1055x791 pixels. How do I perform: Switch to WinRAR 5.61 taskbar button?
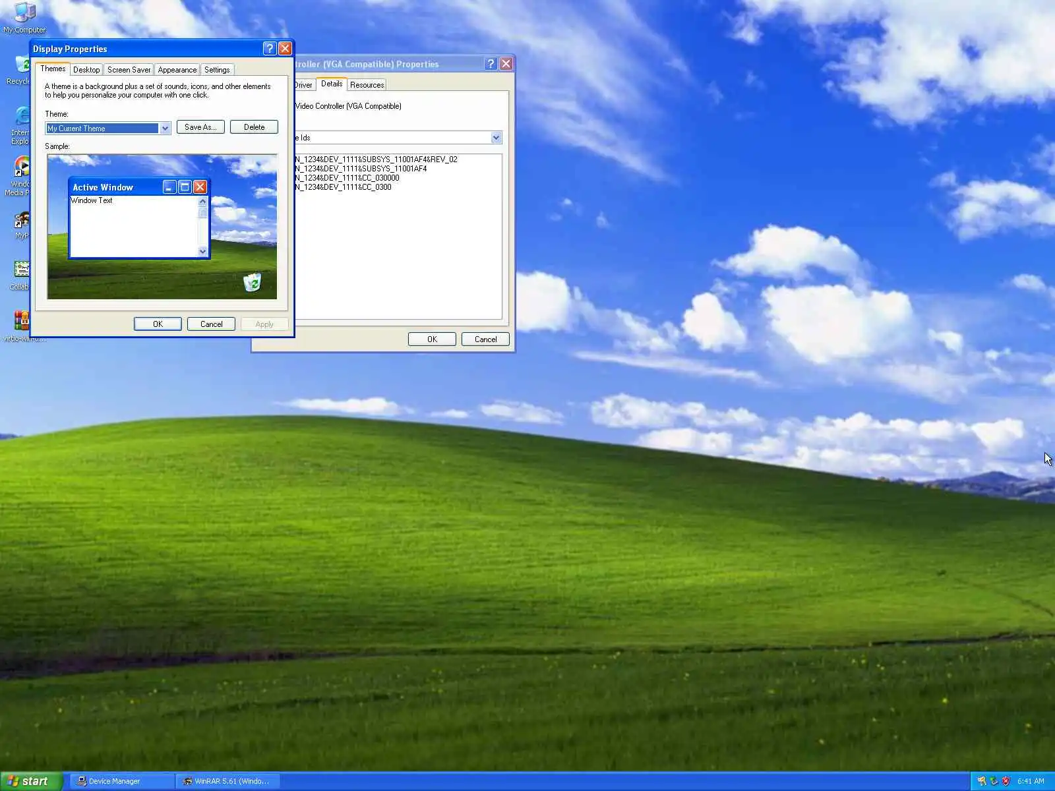(x=228, y=781)
